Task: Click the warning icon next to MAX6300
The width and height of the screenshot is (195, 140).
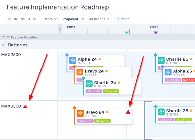Action: tap(25, 106)
